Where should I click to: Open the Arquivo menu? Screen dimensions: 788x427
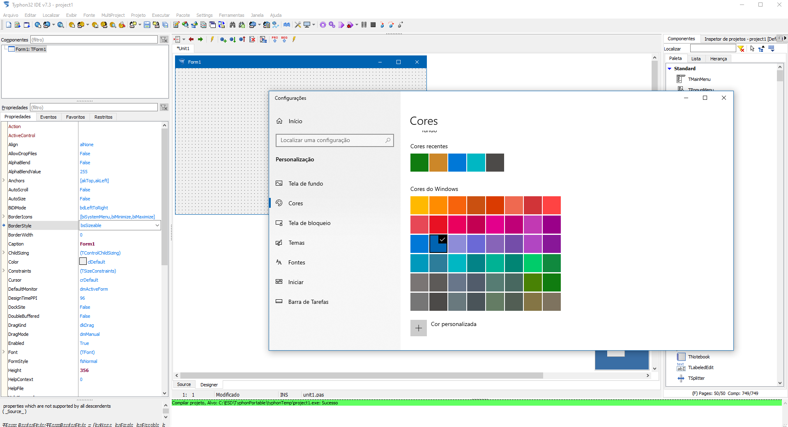point(11,15)
